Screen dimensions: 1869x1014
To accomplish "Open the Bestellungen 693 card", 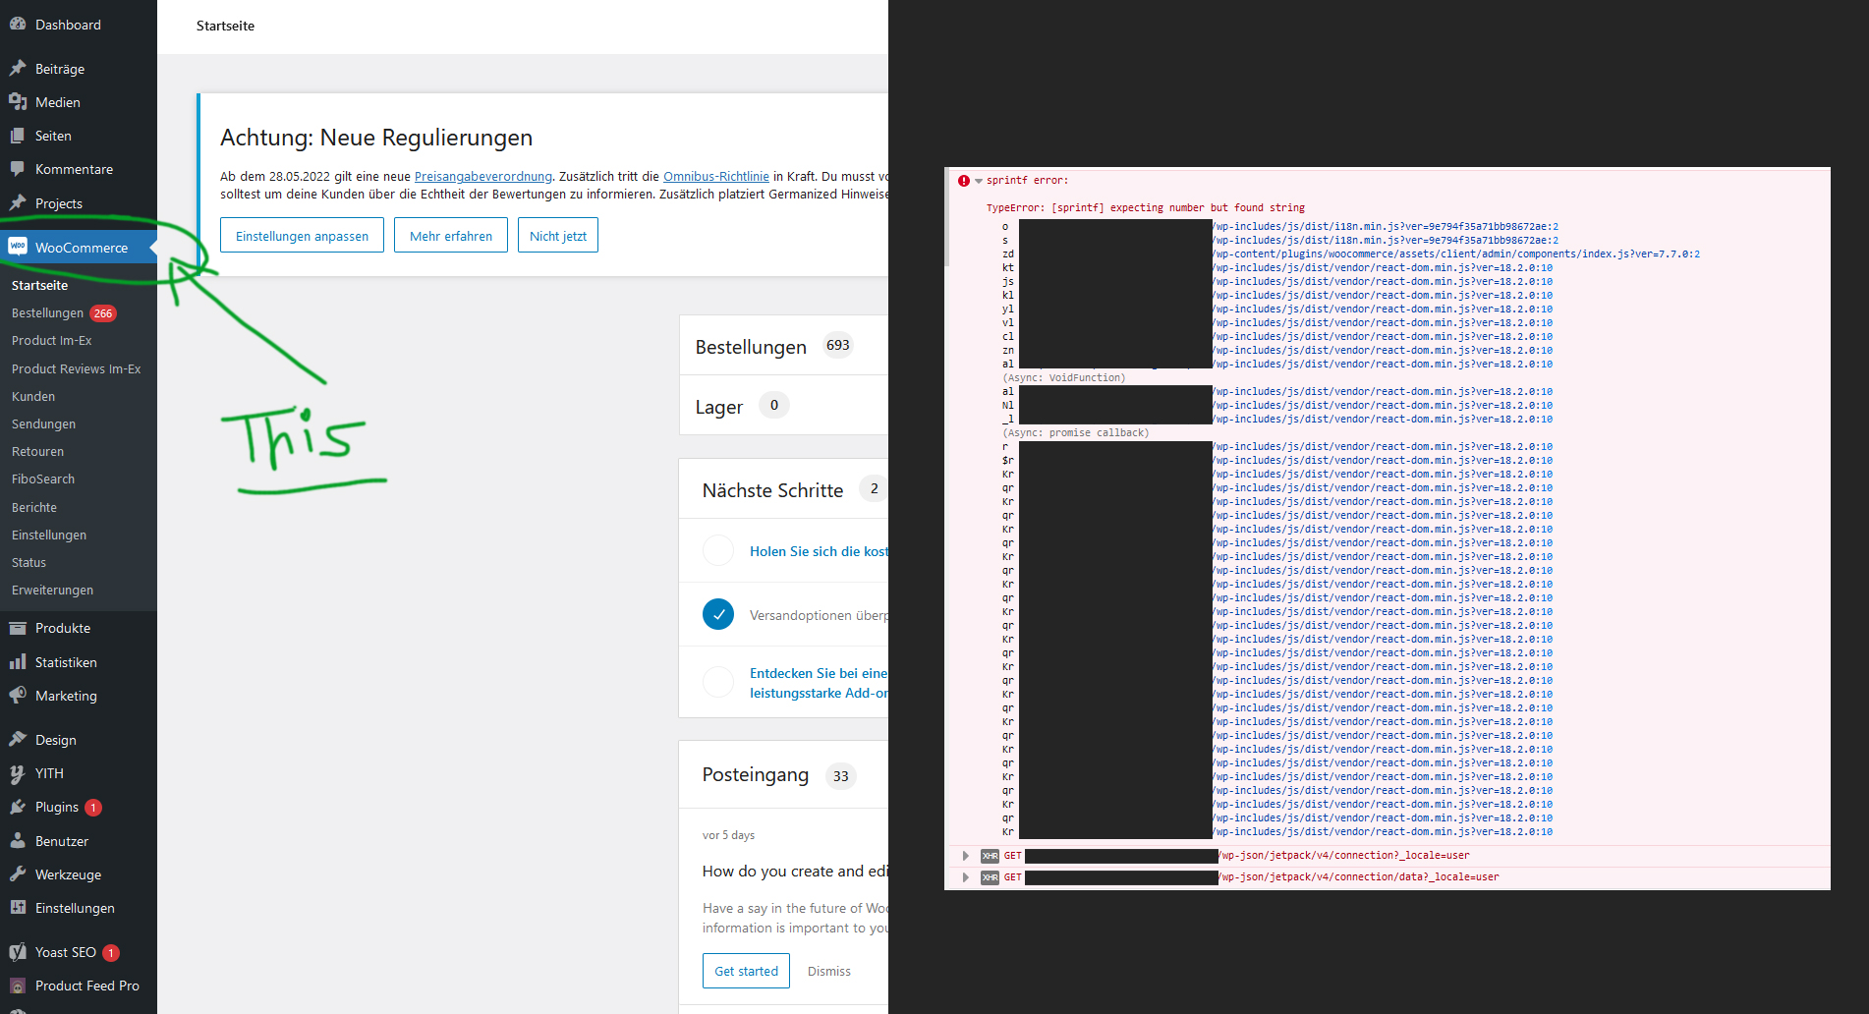I will (784, 346).
